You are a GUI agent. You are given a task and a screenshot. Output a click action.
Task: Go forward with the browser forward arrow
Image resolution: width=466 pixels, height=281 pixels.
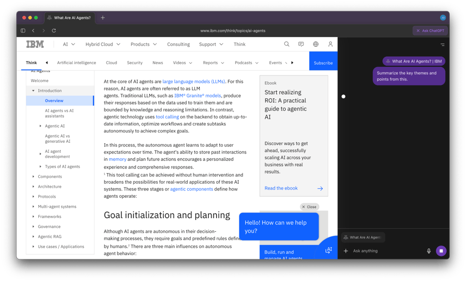click(44, 30)
